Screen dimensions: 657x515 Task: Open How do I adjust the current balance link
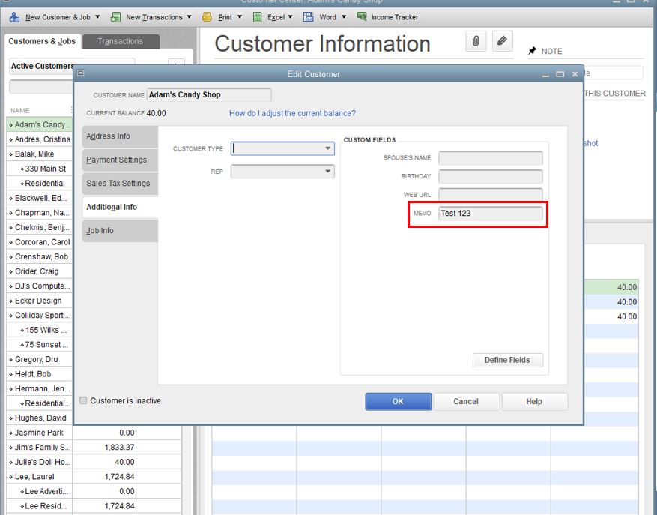[292, 113]
